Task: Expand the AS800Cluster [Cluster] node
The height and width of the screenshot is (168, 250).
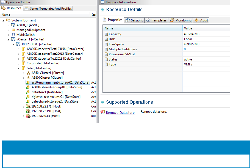Action: click(x=23, y=78)
